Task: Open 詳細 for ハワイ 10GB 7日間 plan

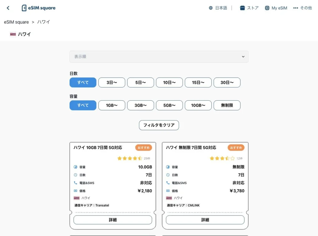Action: click(x=113, y=220)
